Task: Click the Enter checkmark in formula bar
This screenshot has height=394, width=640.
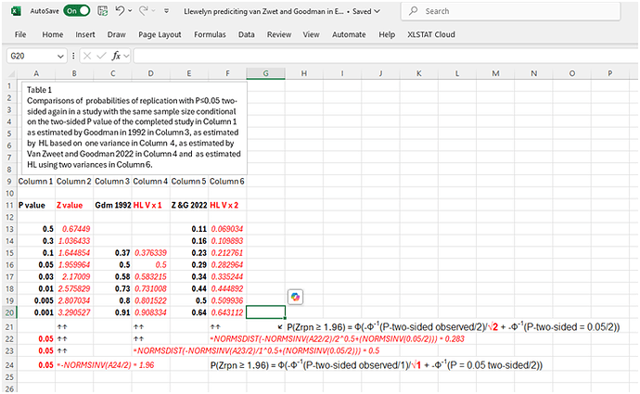Action: pos(102,56)
